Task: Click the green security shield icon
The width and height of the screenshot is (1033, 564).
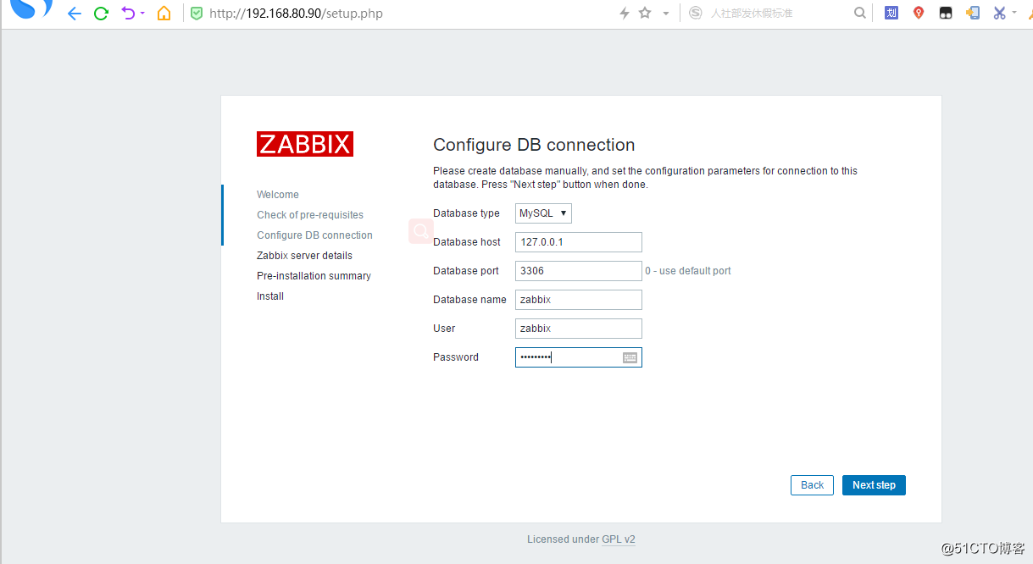Action: click(x=197, y=14)
